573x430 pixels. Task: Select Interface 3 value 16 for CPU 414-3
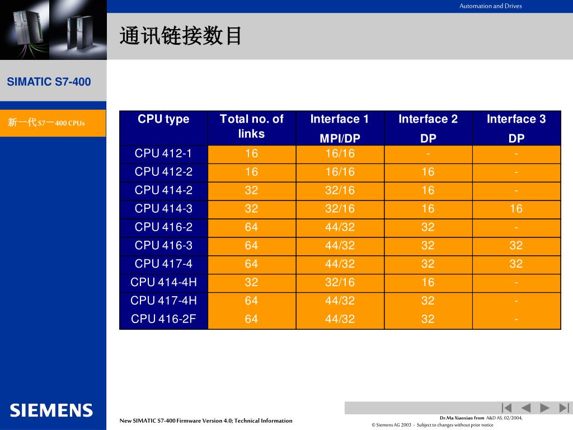pyautogui.click(x=516, y=209)
